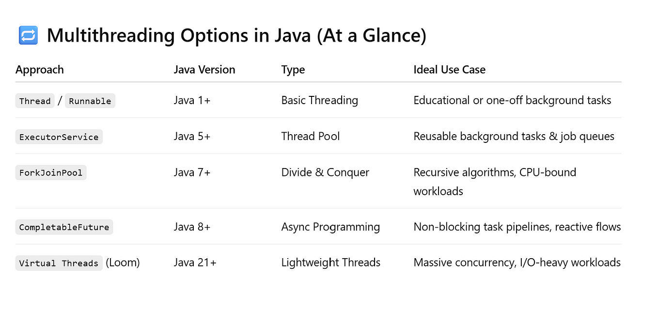Select the Thread Pool type cell

point(311,137)
